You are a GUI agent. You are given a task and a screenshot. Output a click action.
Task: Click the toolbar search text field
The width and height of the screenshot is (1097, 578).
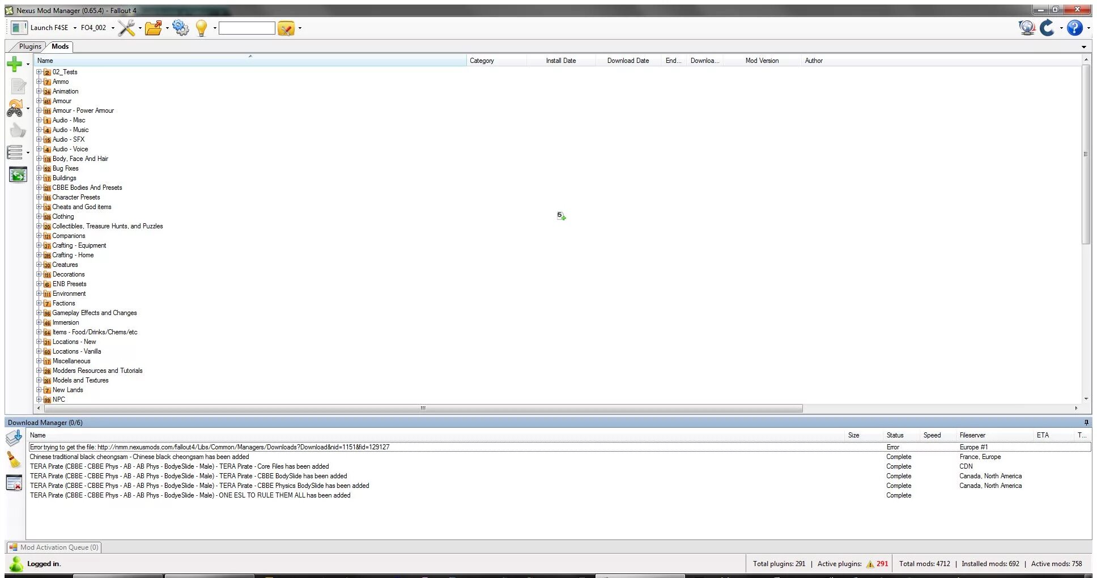pos(247,28)
